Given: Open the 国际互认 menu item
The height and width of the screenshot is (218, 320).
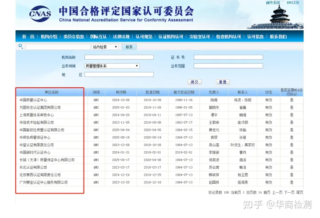Looking at the screenshot, I should tap(98, 36).
